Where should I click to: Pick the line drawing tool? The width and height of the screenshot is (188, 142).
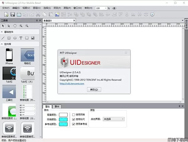(x=3, y=38)
